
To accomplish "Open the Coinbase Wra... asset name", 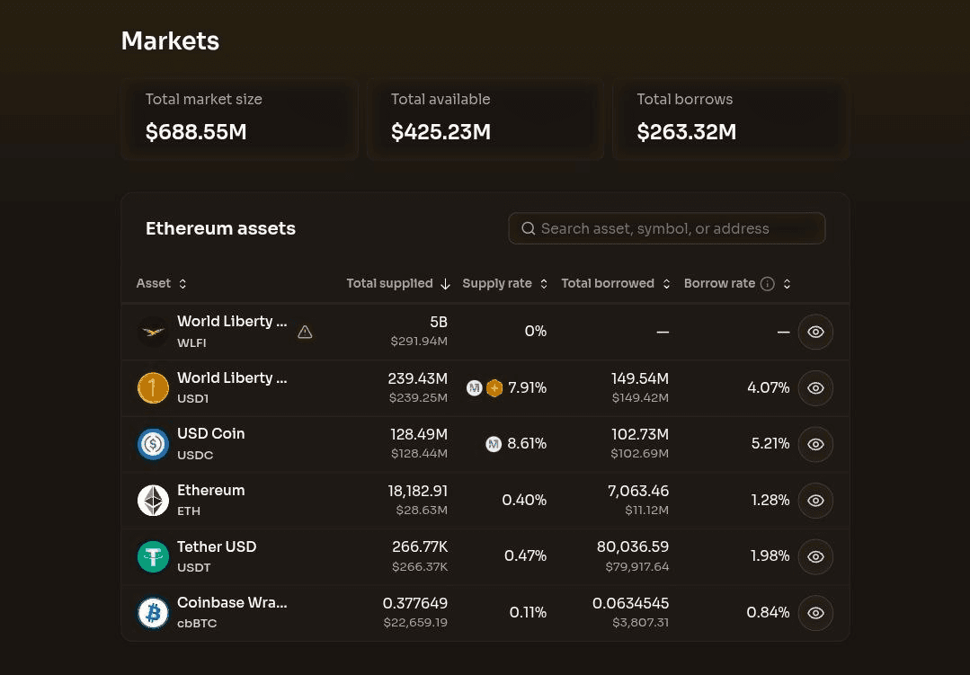I will click(232, 602).
